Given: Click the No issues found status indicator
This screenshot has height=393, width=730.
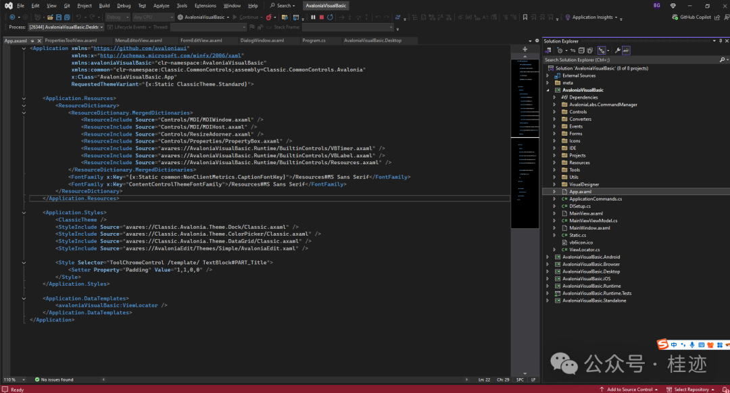Looking at the screenshot, I should click(54, 379).
